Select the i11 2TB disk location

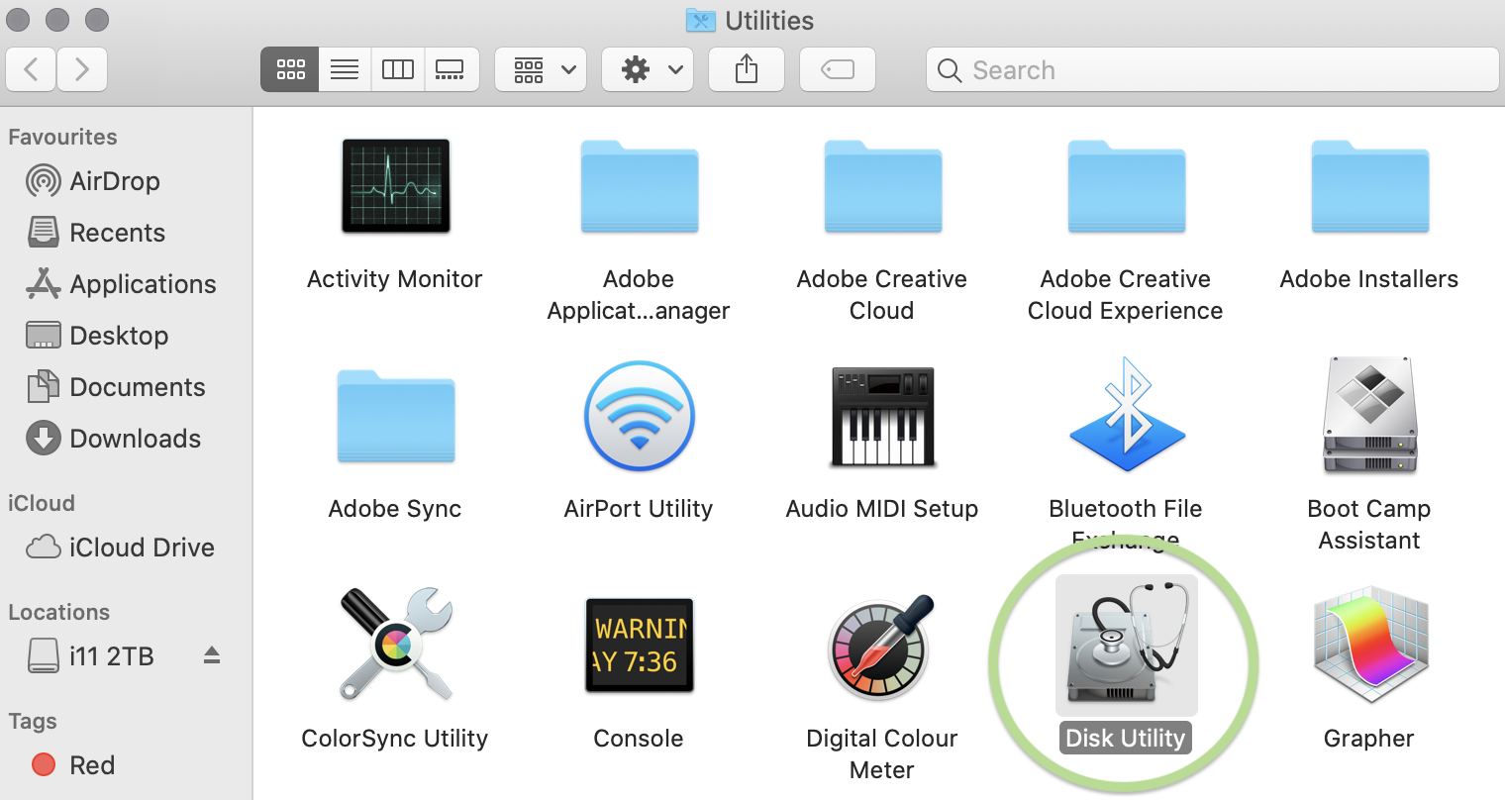91,656
